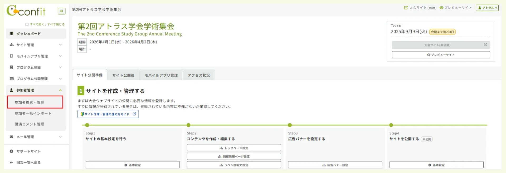
Task: Click the external link icon on 大会サイト(非公開) button
Action: (485, 45)
